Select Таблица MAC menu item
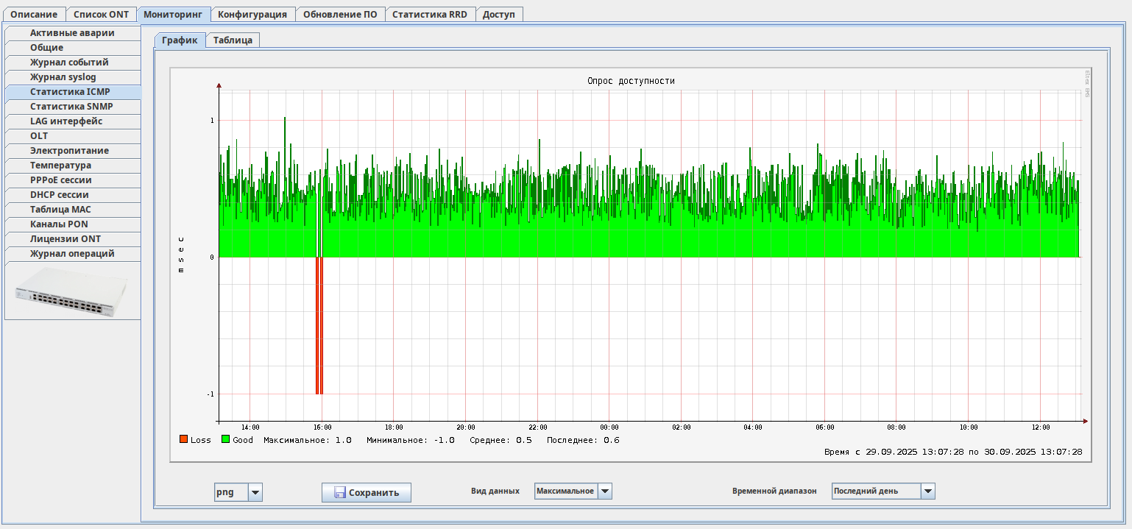This screenshot has height=529, width=1132. point(60,210)
